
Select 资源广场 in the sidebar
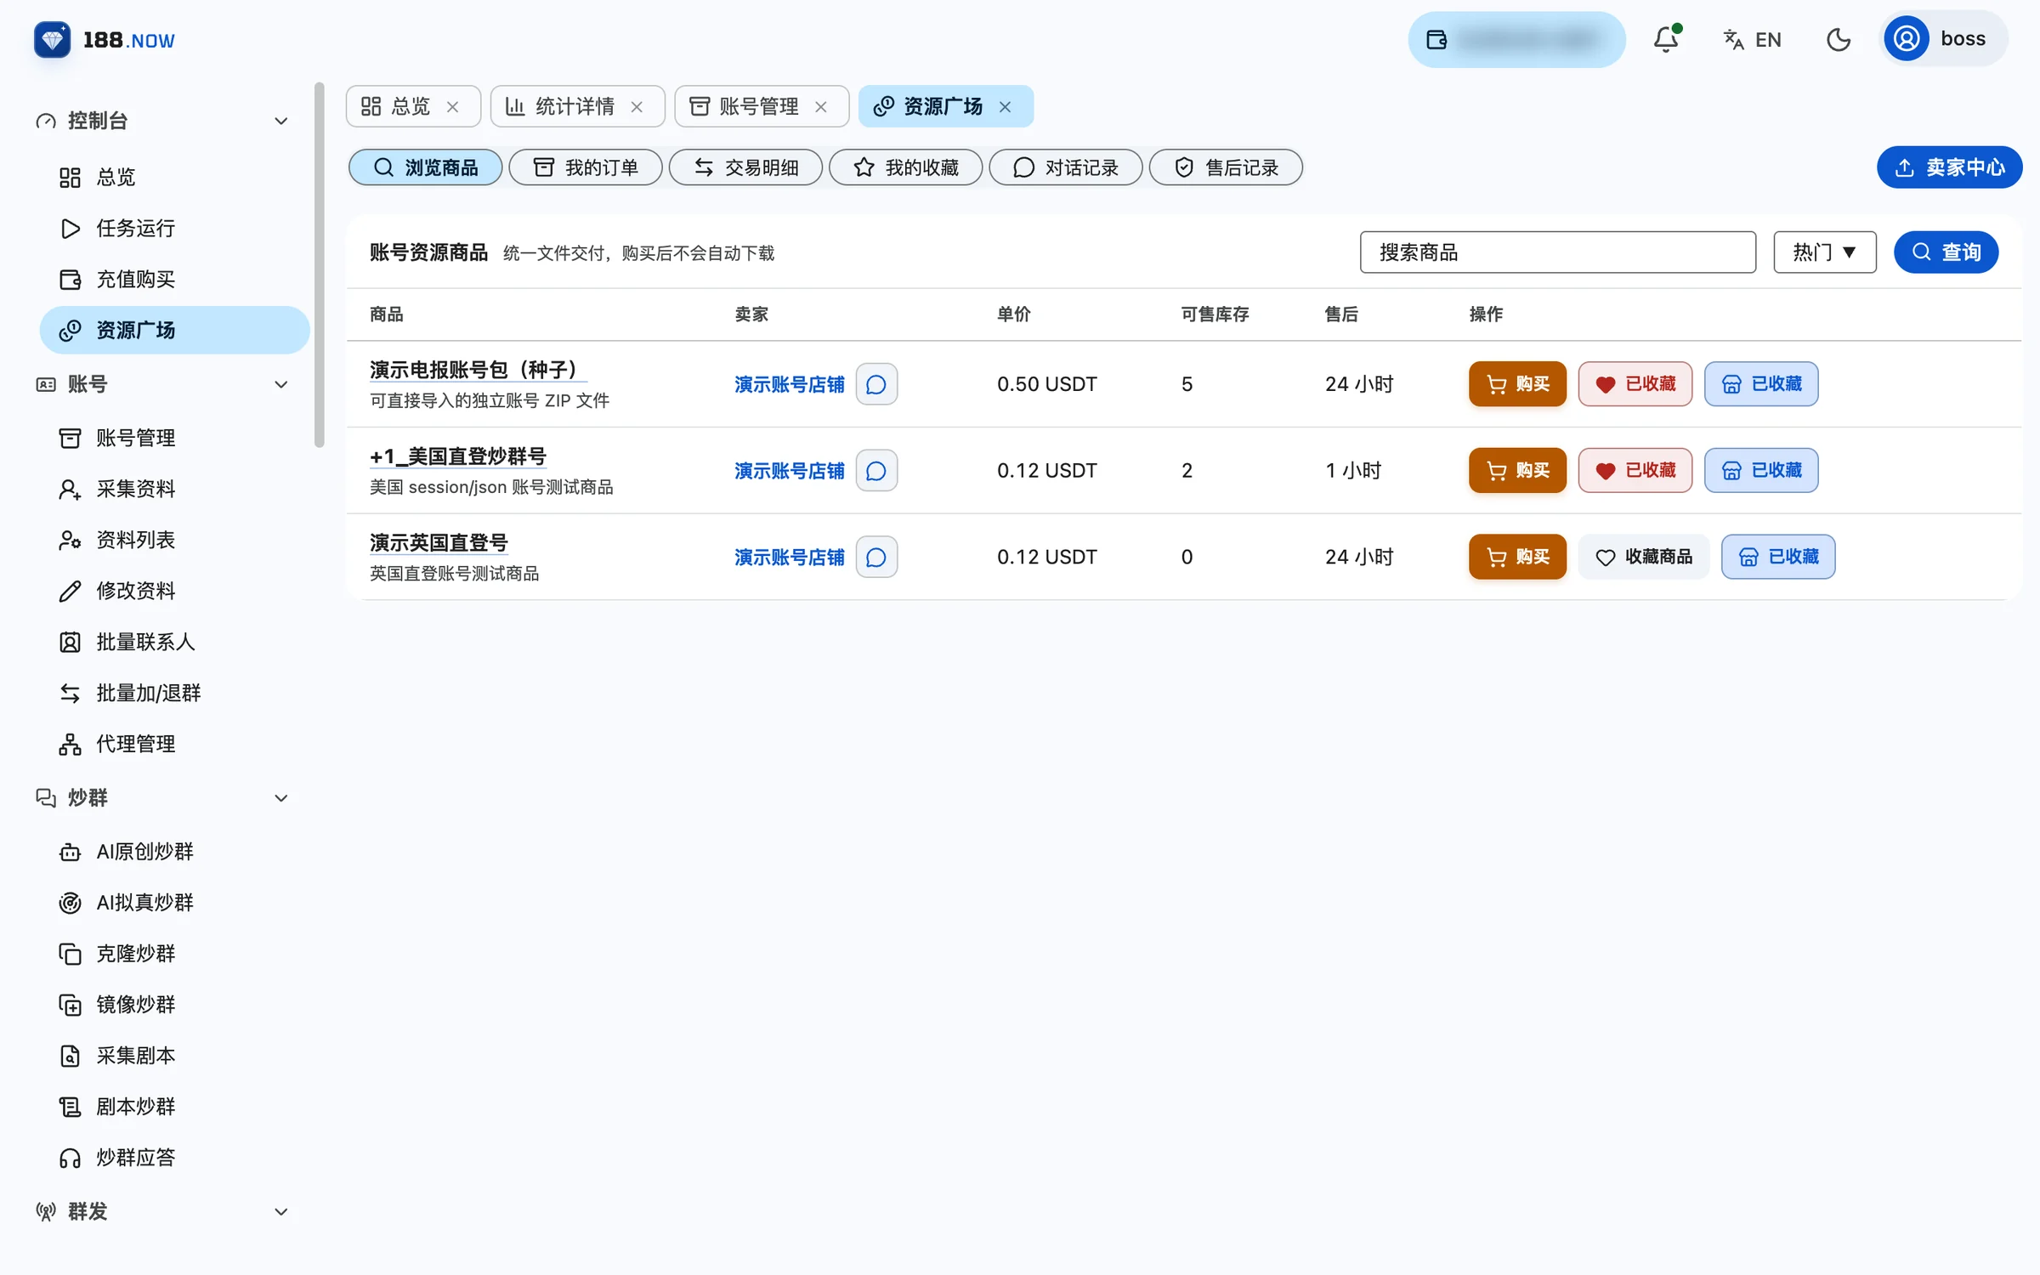[x=175, y=330]
